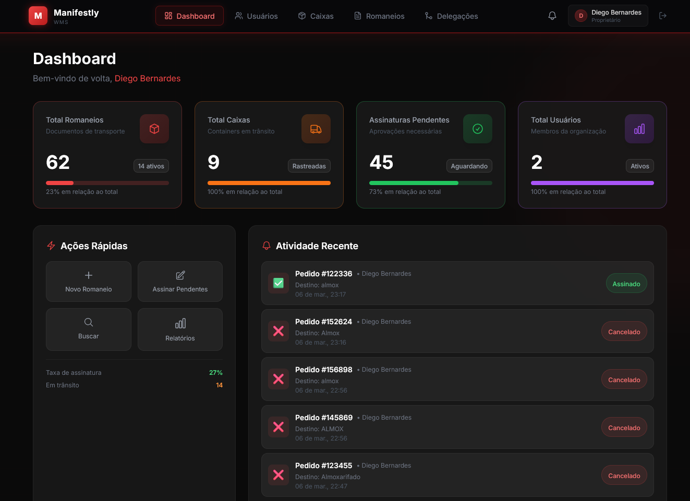Click the red Diego Bernardes welcome name
This screenshot has height=501, width=690.
pyautogui.click(x=148, y=78)
